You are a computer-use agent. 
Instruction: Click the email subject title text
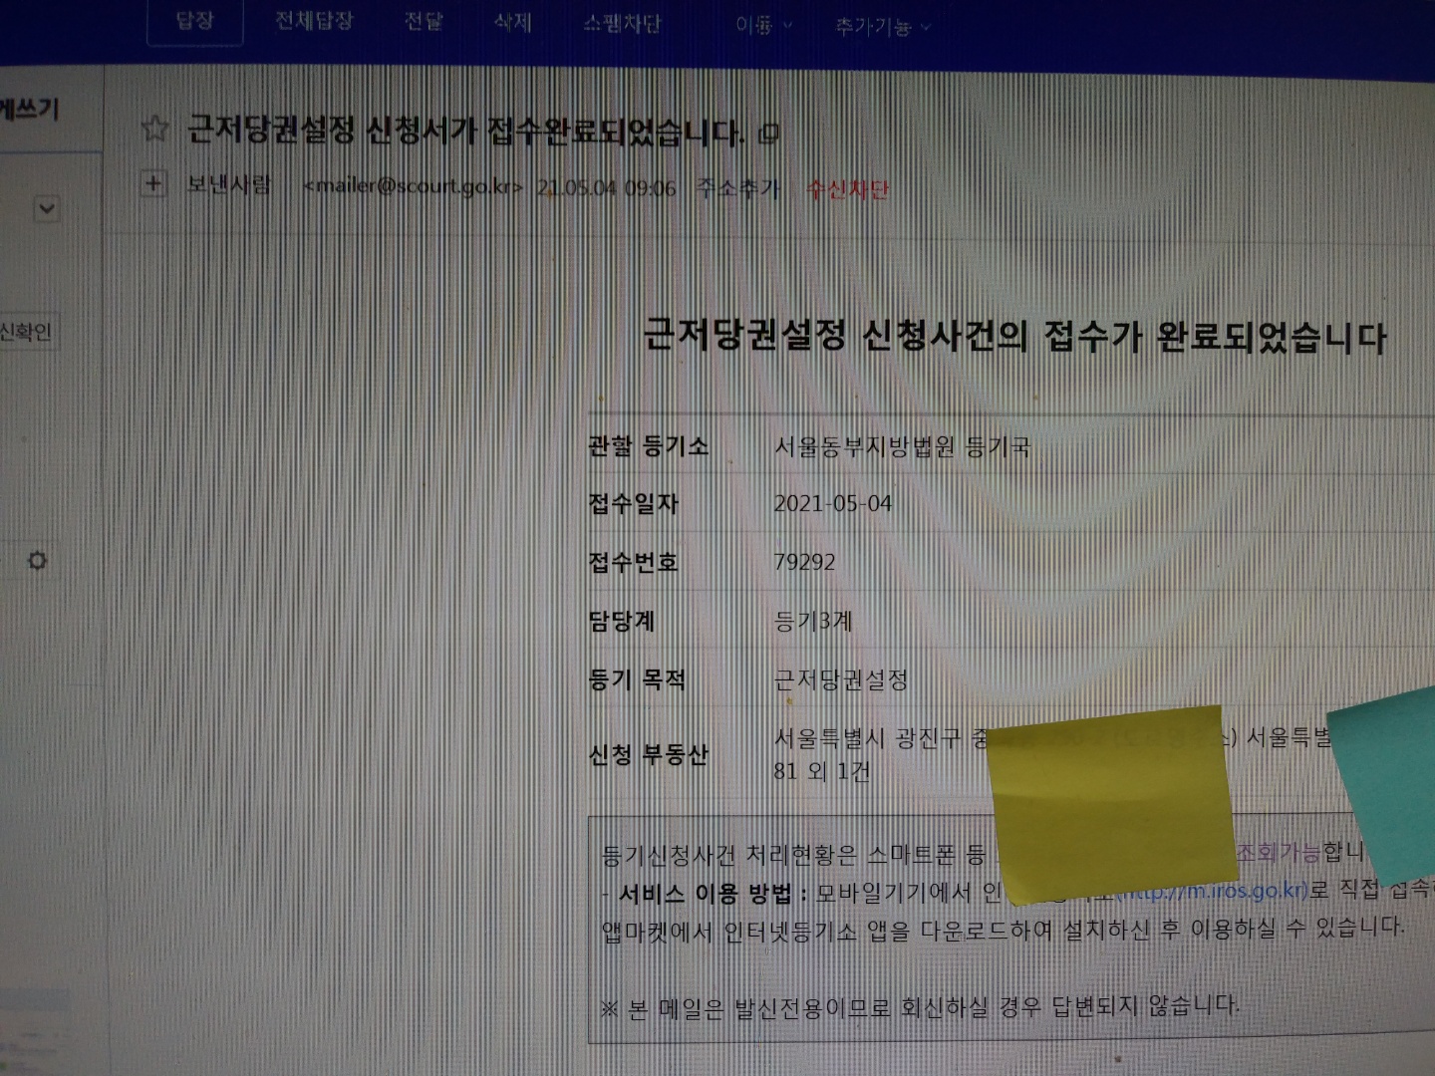click(x=466, y=131)
